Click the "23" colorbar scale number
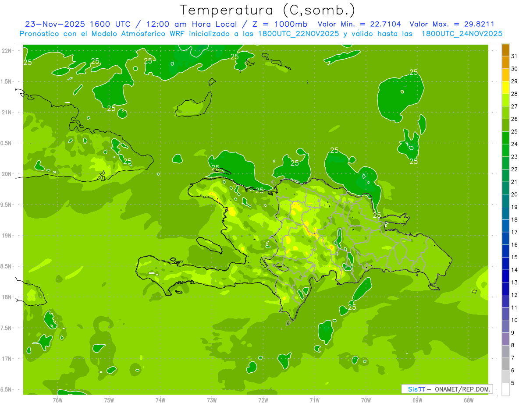 pyautogui.click(x=515, y=157)
